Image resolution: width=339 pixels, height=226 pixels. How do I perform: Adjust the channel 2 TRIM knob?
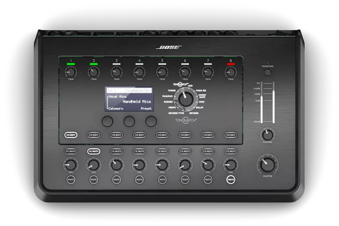(x=94, y=72)
